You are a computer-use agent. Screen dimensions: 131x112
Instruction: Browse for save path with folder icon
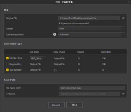[x=123, y=93]
